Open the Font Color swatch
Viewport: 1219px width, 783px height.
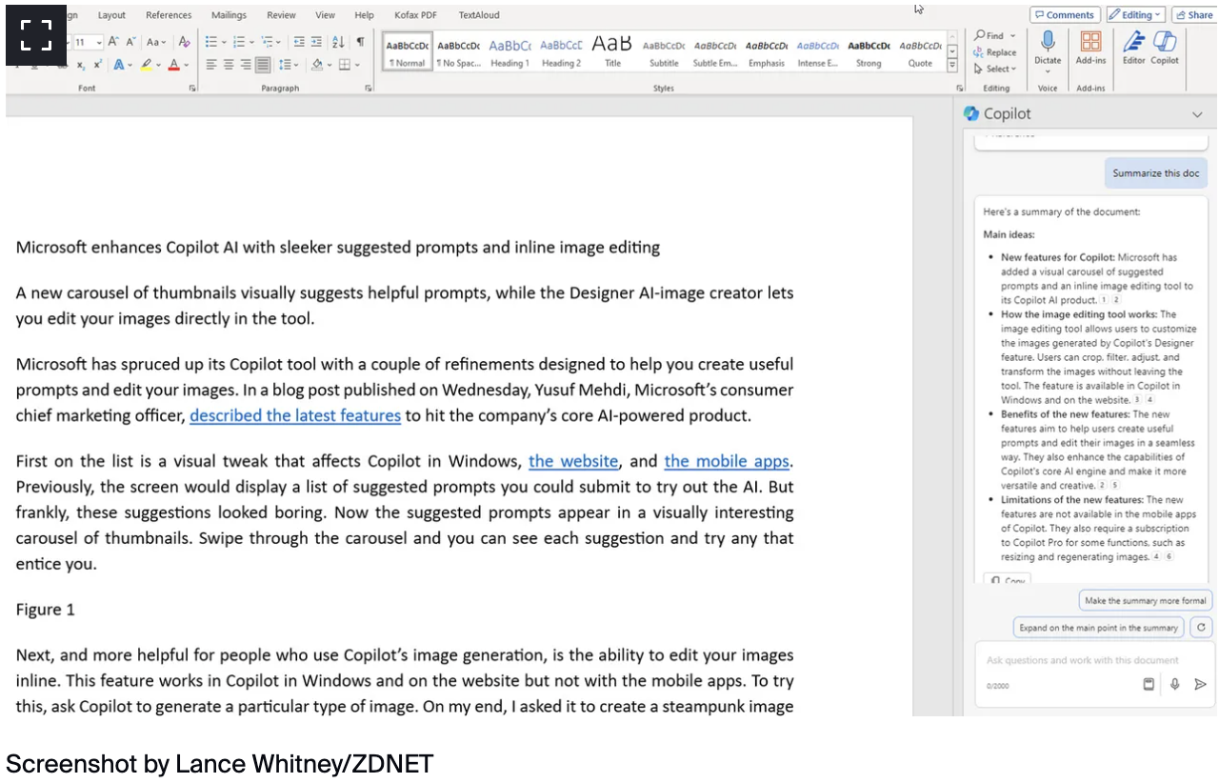pos(174,64)
